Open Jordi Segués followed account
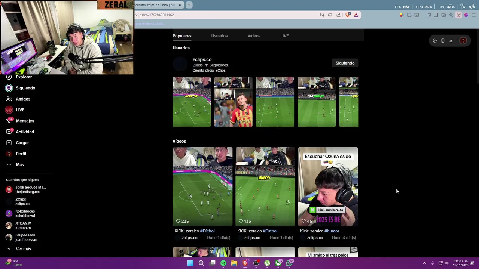This screenshot has width=479, height=269. tap(25, 189)
